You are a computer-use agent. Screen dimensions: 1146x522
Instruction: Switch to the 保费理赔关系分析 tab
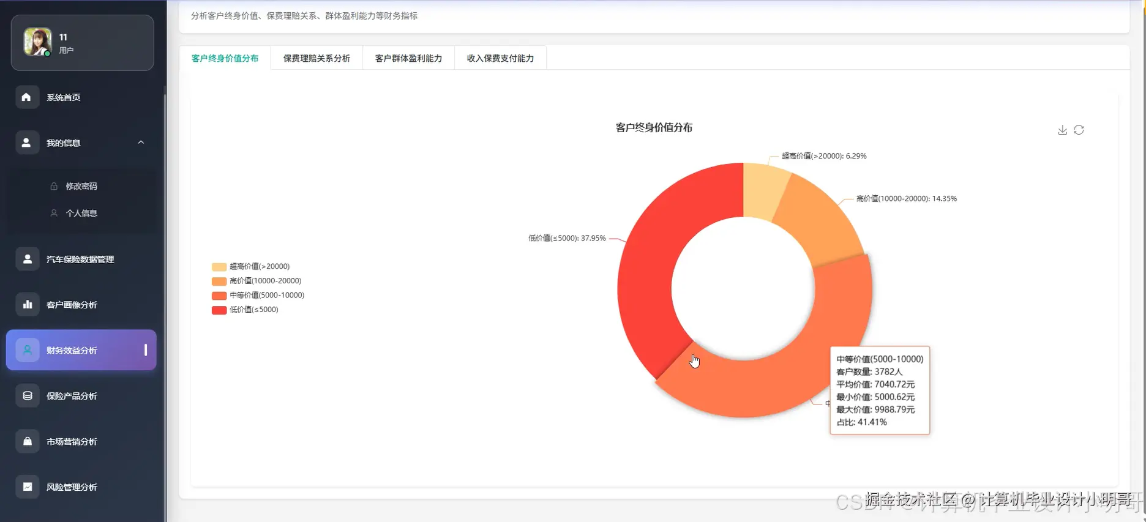click(x=316, y=58)
